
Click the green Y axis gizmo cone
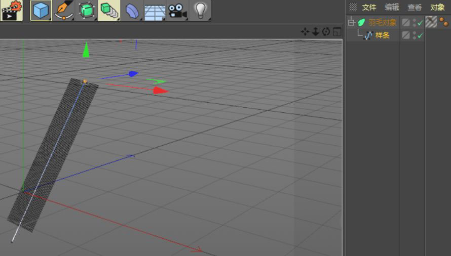click(x=86, y=50)
